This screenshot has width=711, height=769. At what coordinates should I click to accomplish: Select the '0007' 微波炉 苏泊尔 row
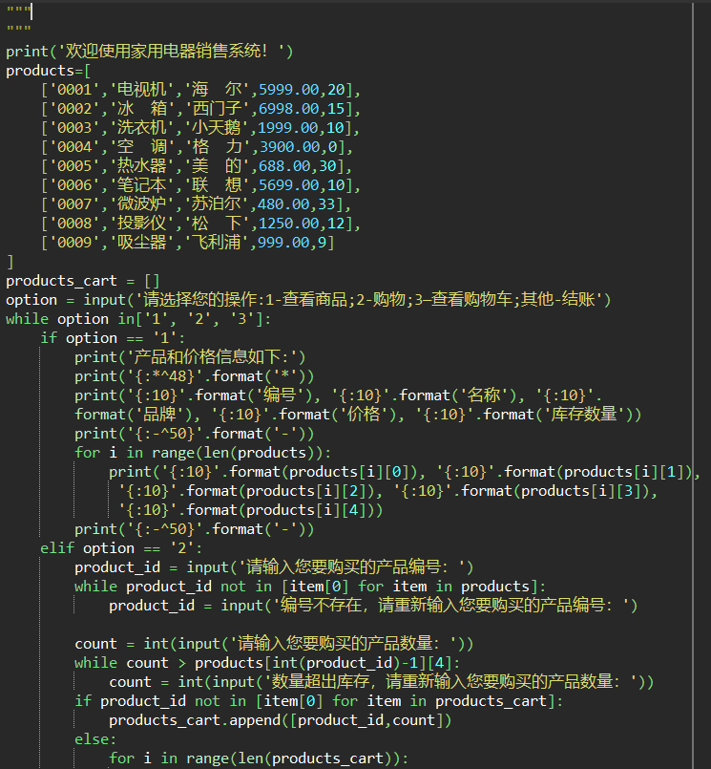(x=197, y=204)
